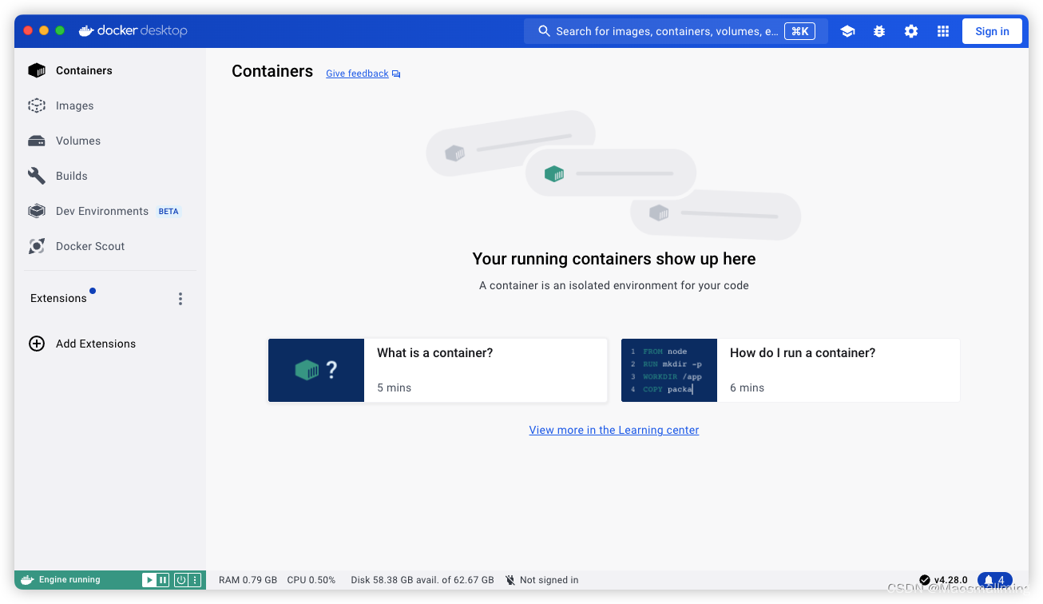Open the Troubleshoot bug icon

[x=879, y=31]
